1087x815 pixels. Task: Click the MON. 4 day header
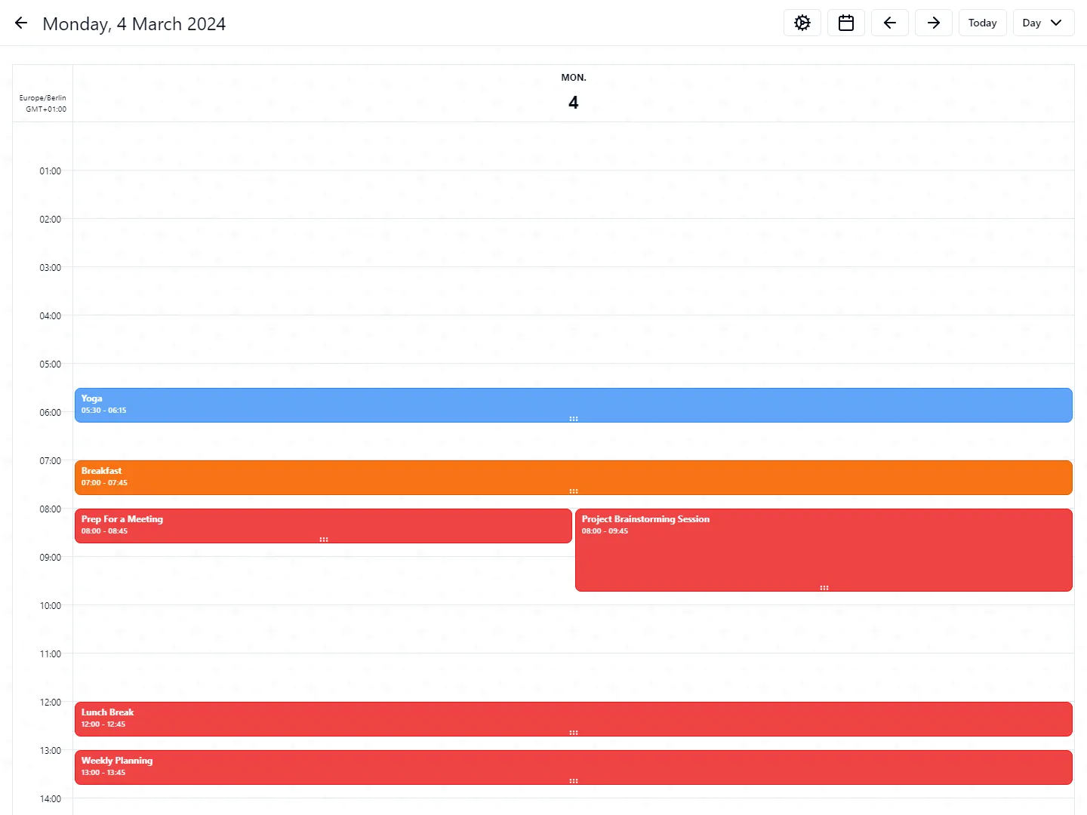point(574,91)
